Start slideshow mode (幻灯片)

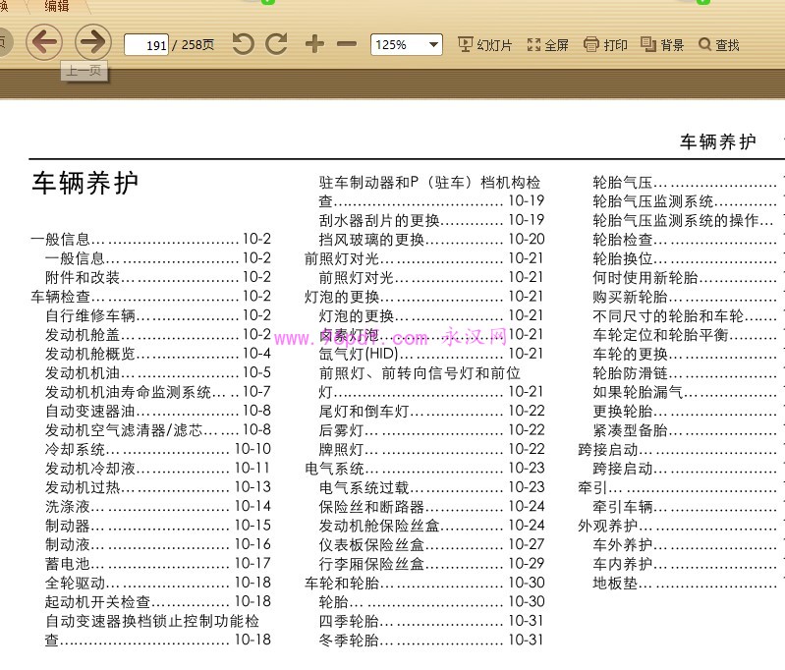point(485,45)
